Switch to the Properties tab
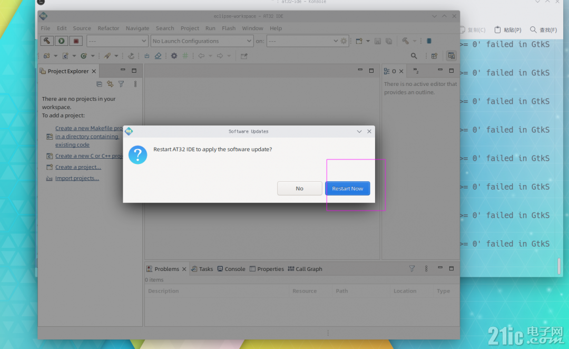The image size is (569, 349). coord(267,269)
